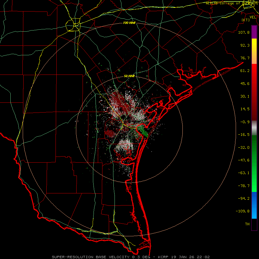Click the -32.0 value on the velocity scale

(244, 148)
